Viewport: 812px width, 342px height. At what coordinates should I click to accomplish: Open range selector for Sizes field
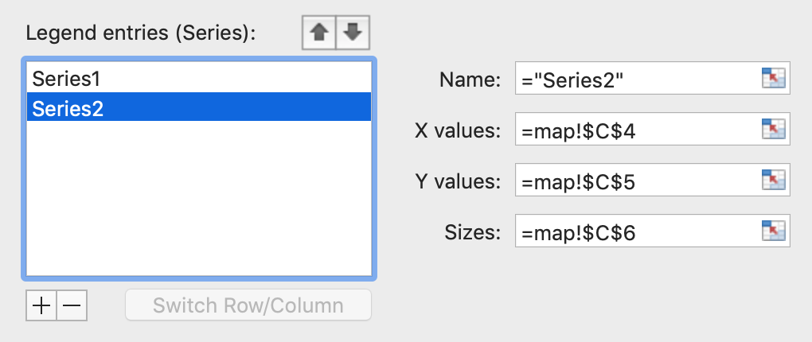(774, 230)
